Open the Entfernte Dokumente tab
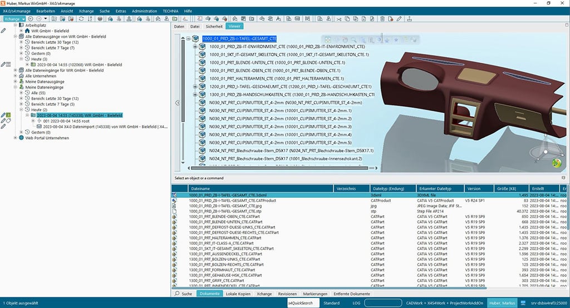 tap(352, 294)
